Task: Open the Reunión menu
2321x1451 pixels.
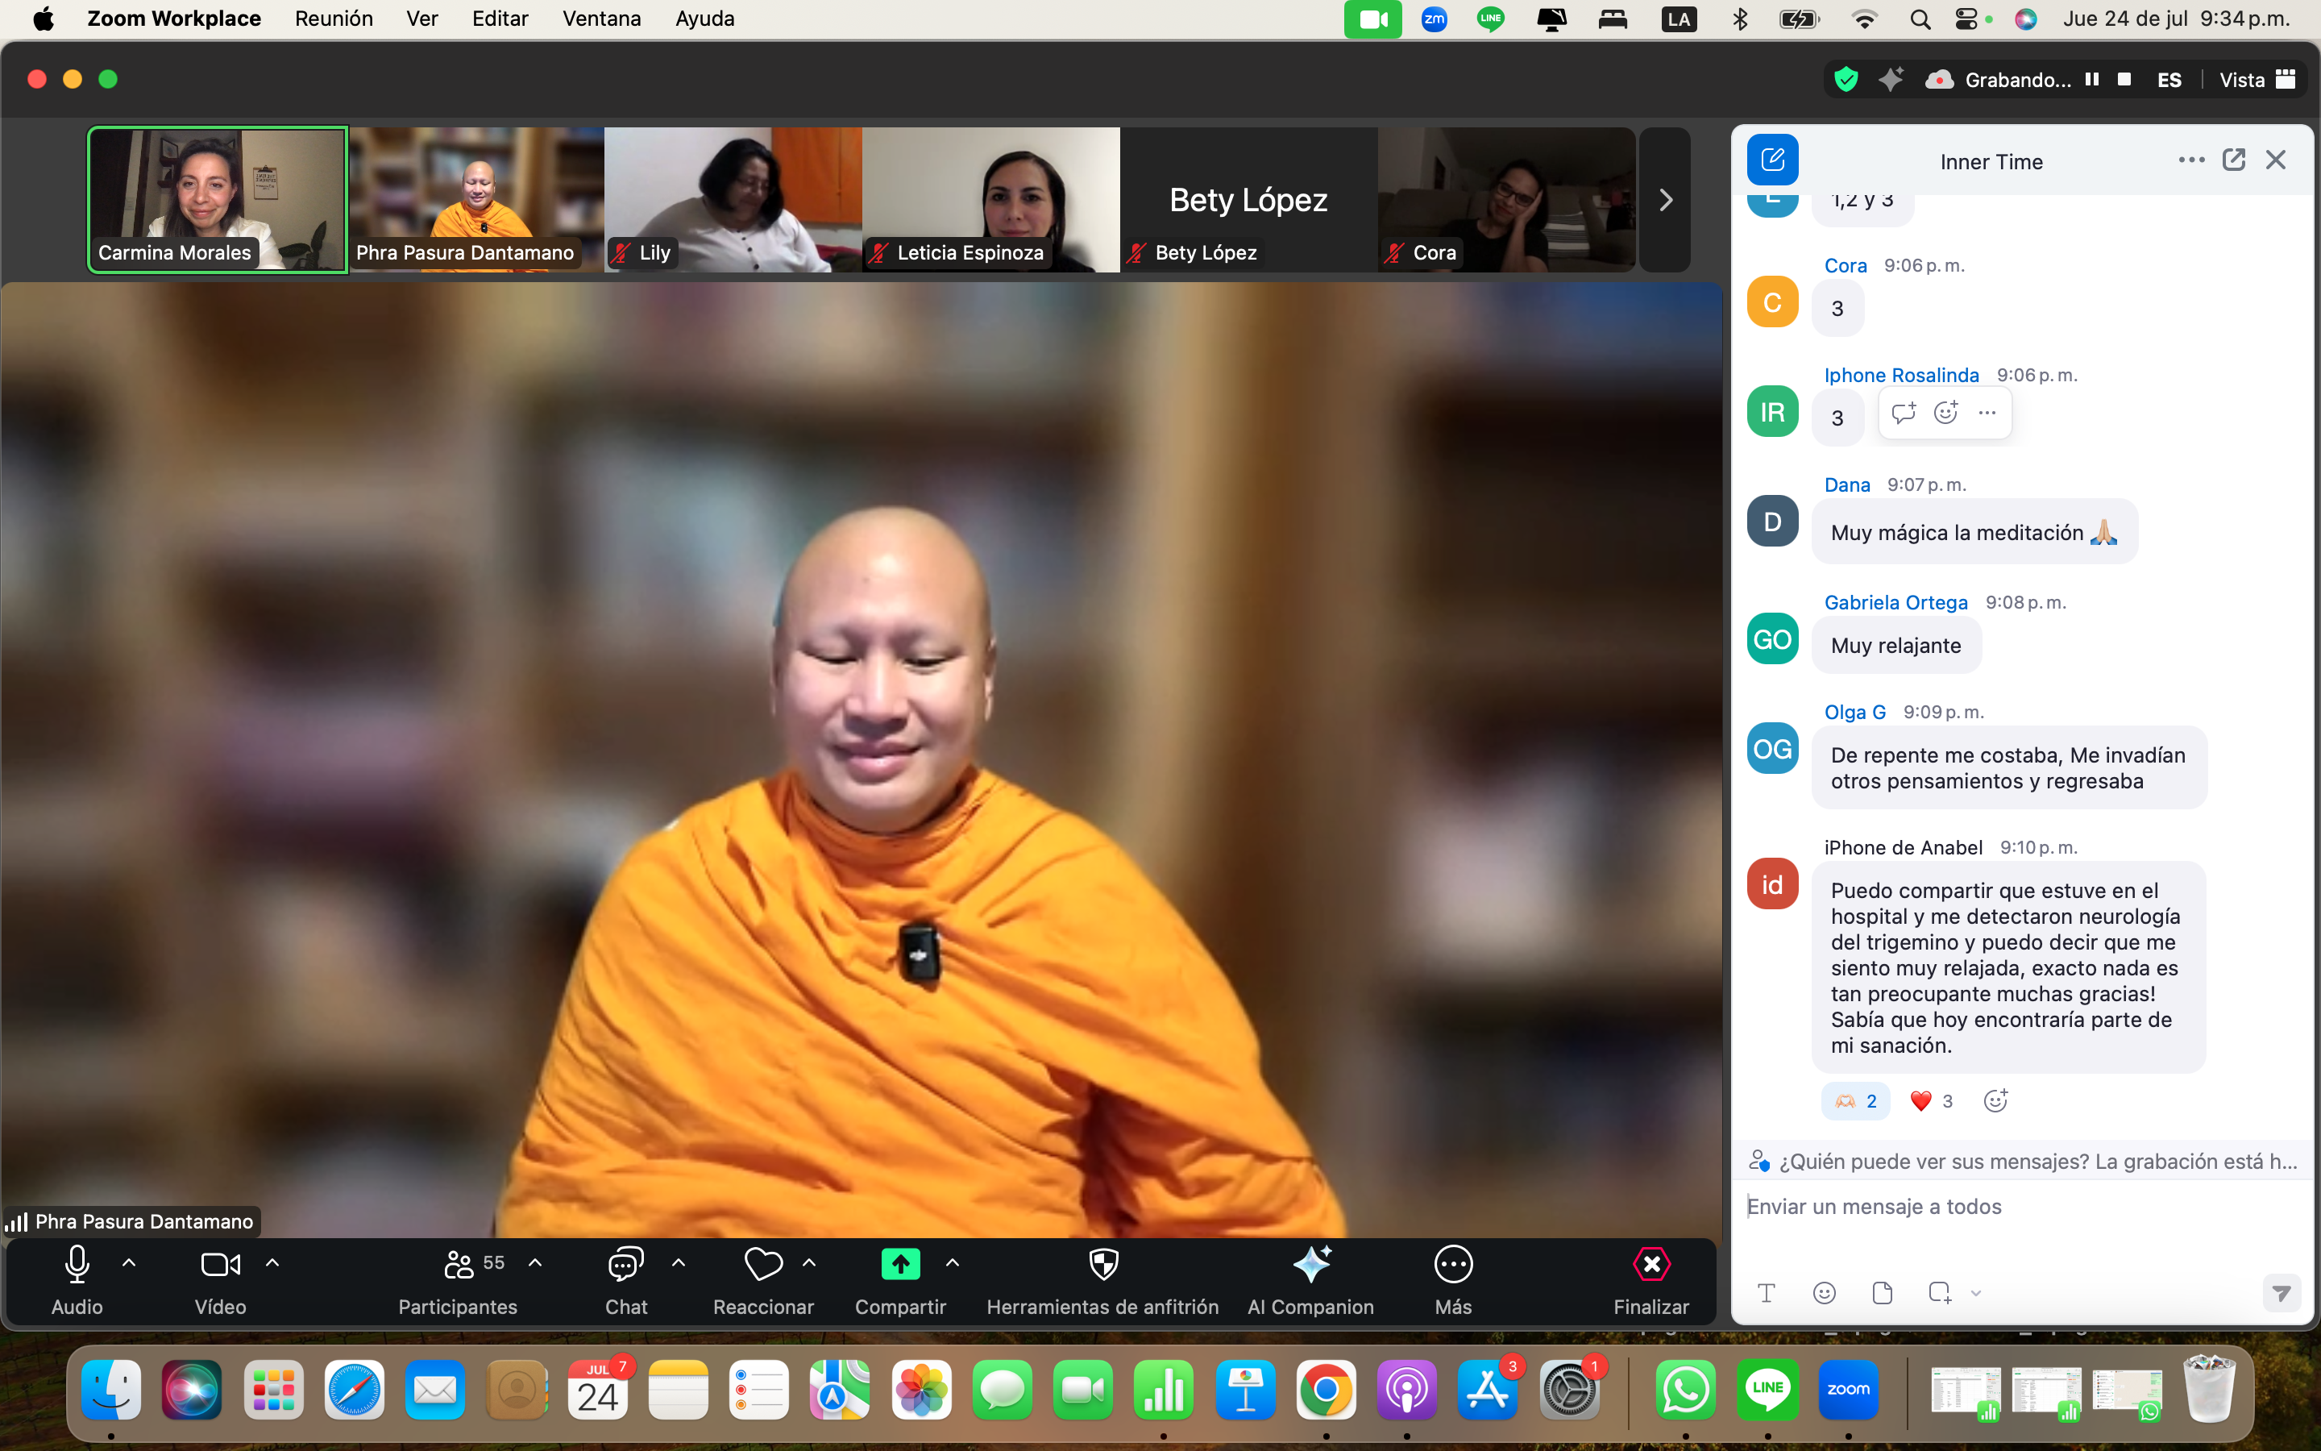Action: tap(334, 19)
